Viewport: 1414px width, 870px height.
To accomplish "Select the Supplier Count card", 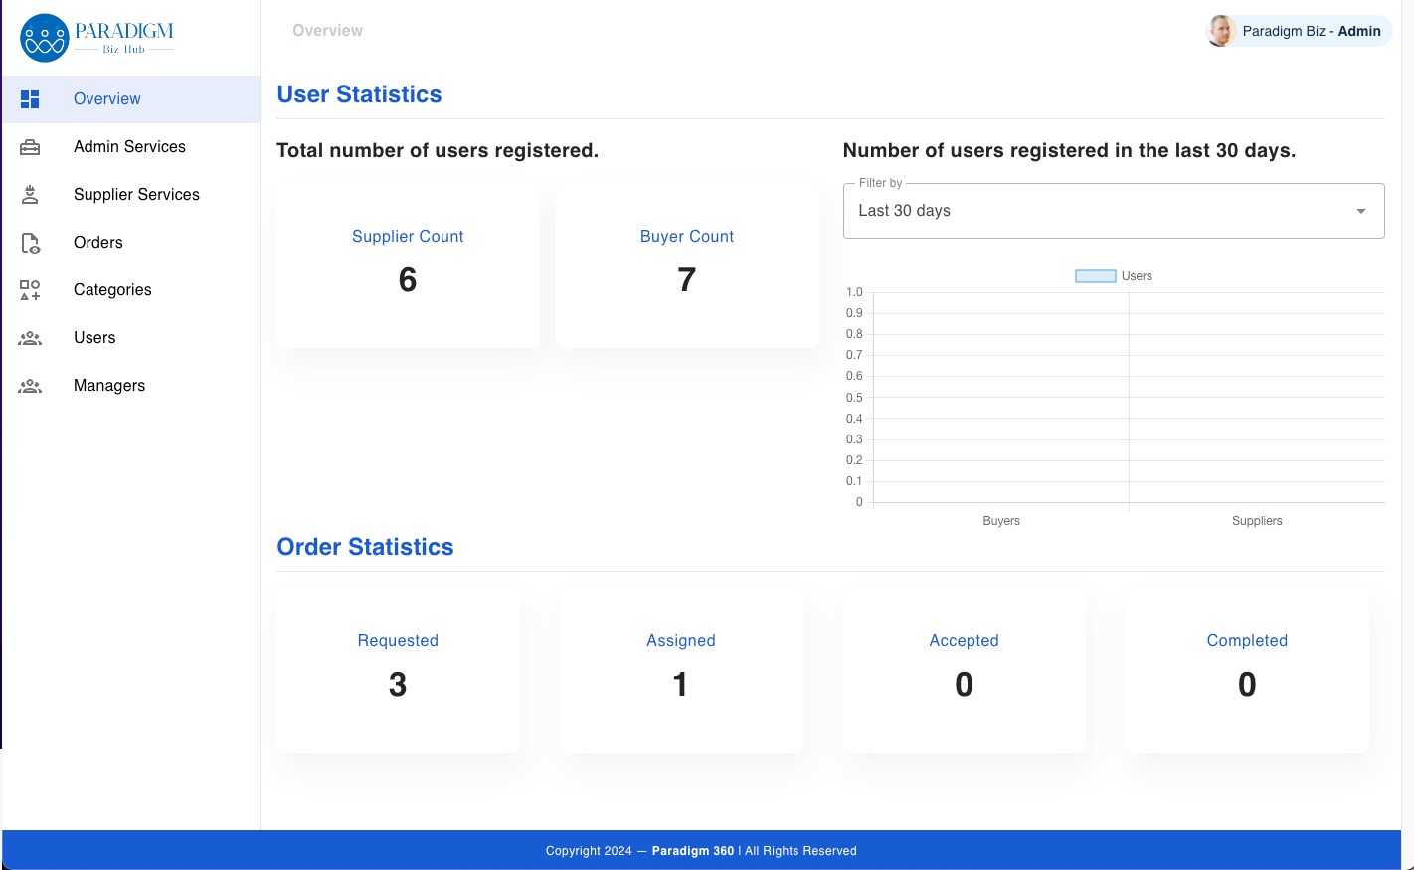I will tap(408, 264).
